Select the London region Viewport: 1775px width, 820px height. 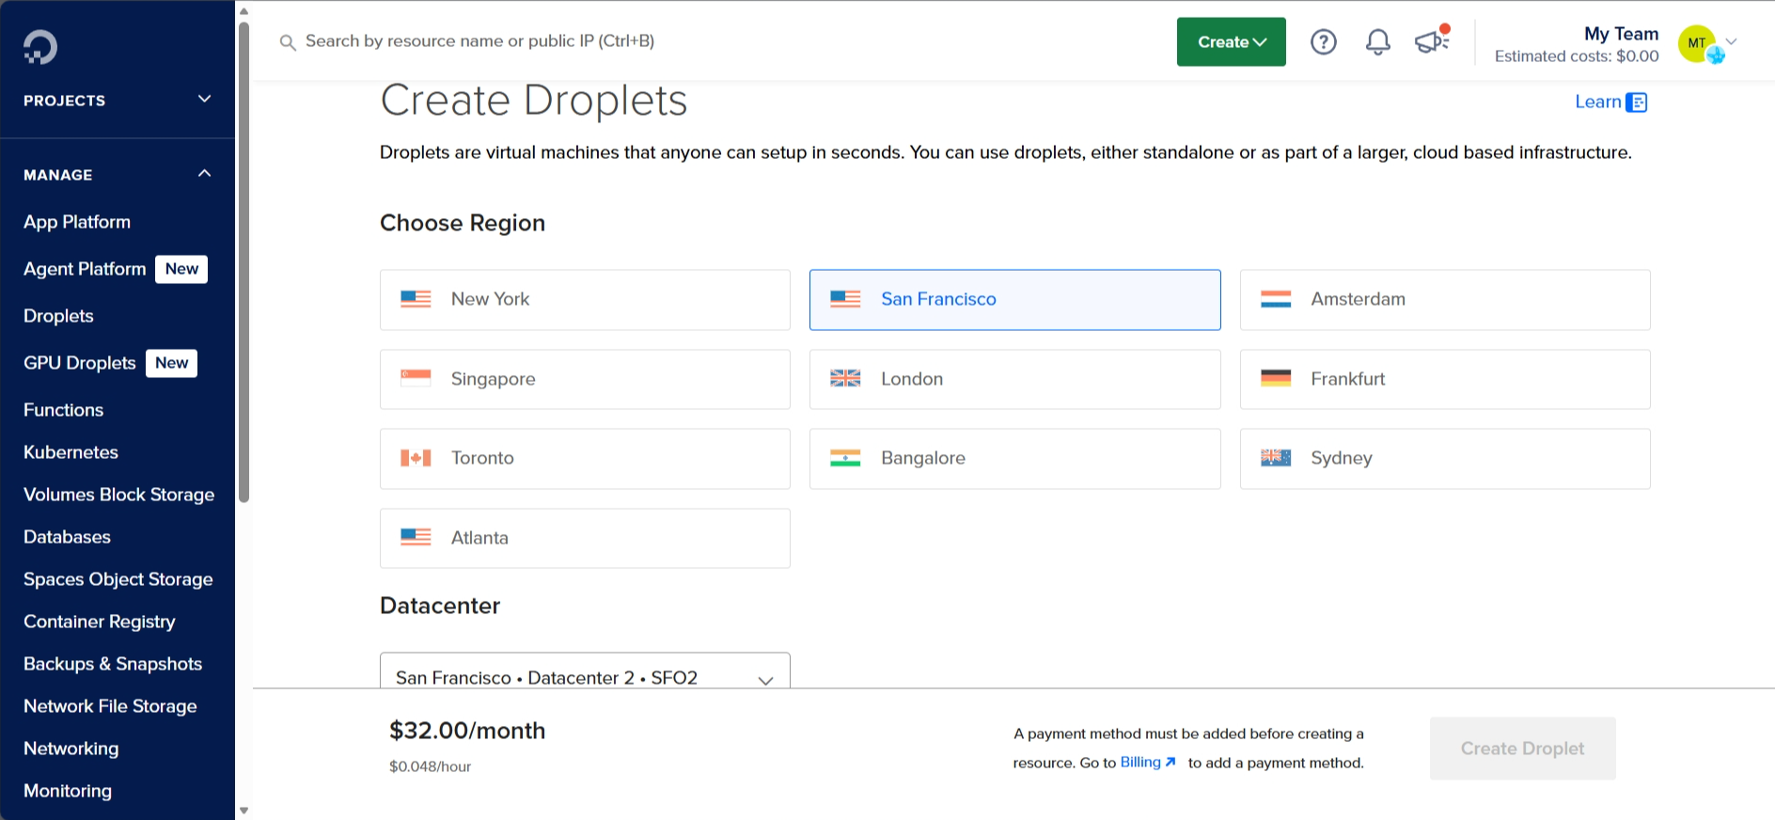coord(1015,379)
